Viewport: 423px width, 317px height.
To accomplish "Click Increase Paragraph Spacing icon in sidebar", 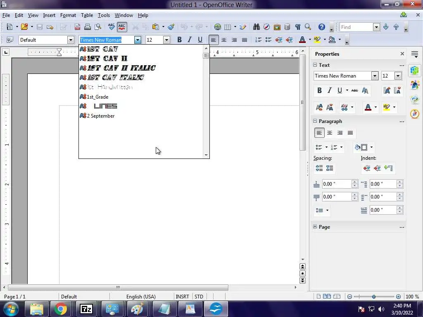I will coord(319,168).
